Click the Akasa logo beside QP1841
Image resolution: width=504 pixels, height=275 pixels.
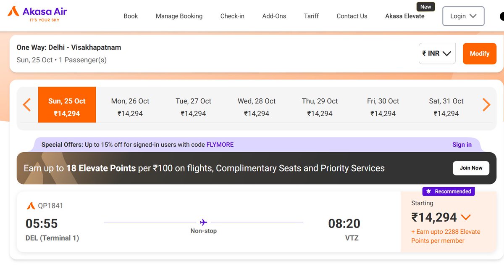(31, 206)
